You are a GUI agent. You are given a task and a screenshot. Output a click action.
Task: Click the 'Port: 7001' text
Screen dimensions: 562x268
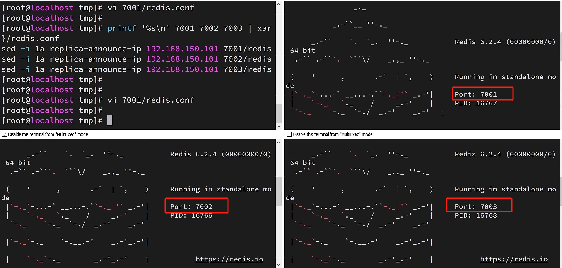476,94
